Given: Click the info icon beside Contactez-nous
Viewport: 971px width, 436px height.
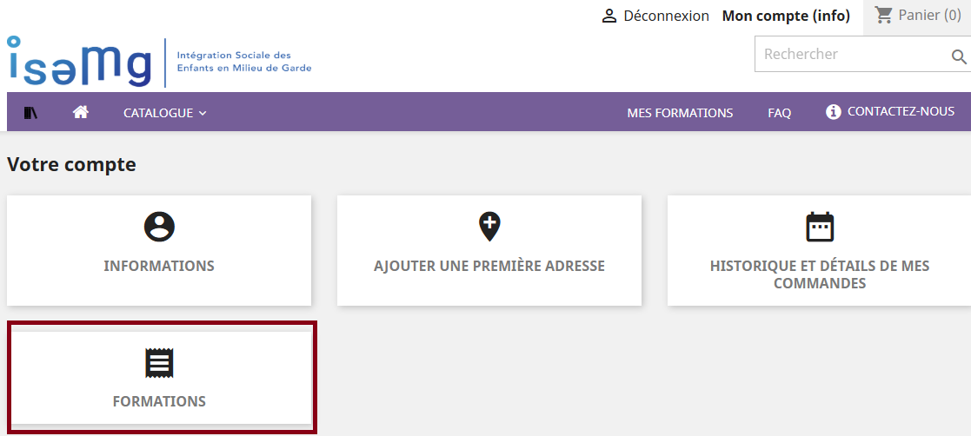Looking at the screenshot, I should pos(834,111).
